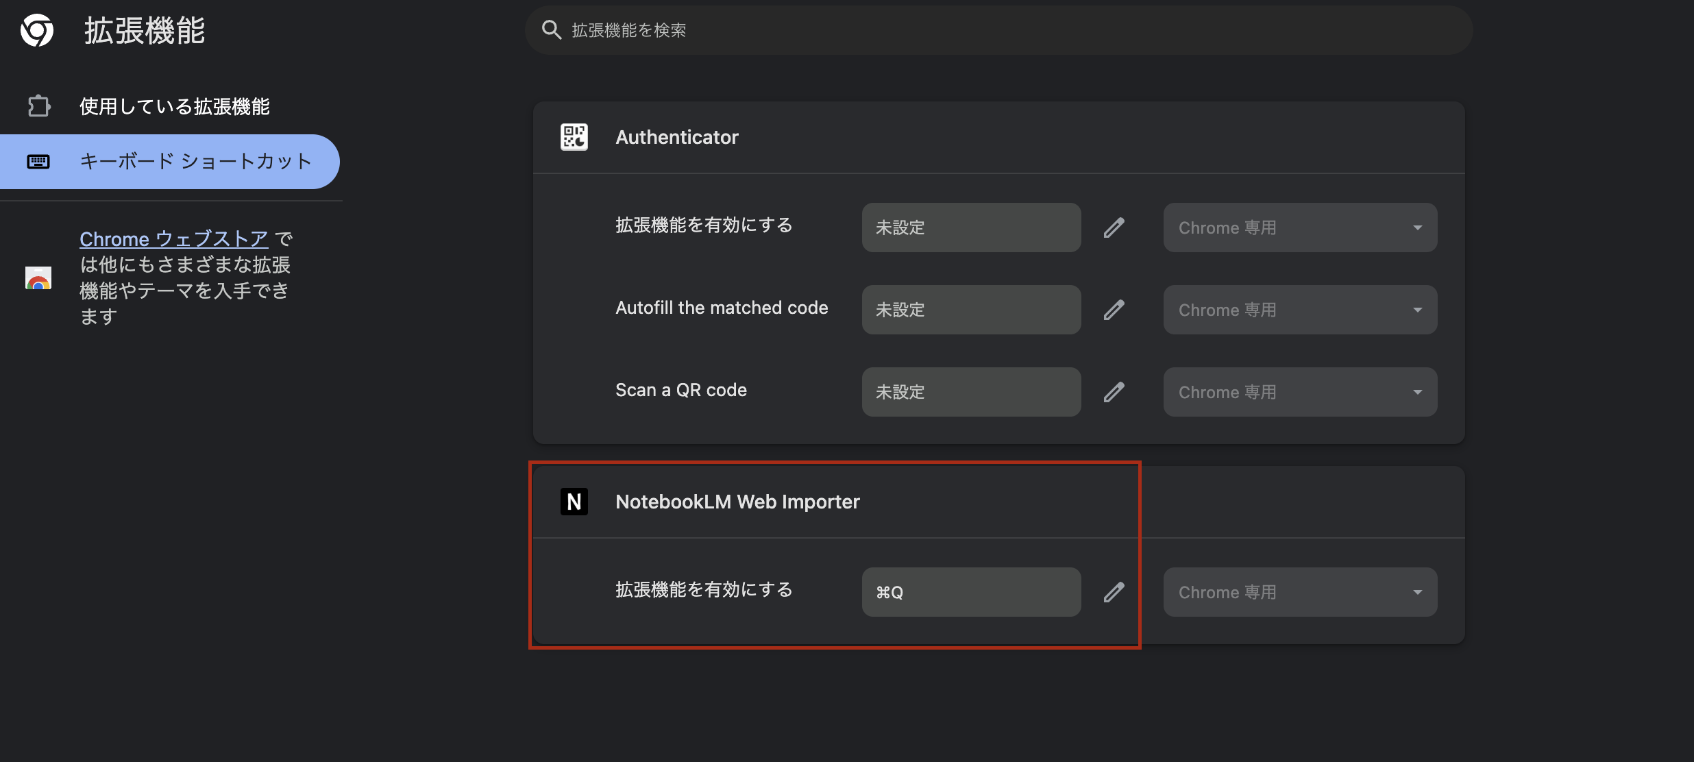The image size is (1694, 762).
Task: Click the search magnifier icon
Action: pos(551,29)
